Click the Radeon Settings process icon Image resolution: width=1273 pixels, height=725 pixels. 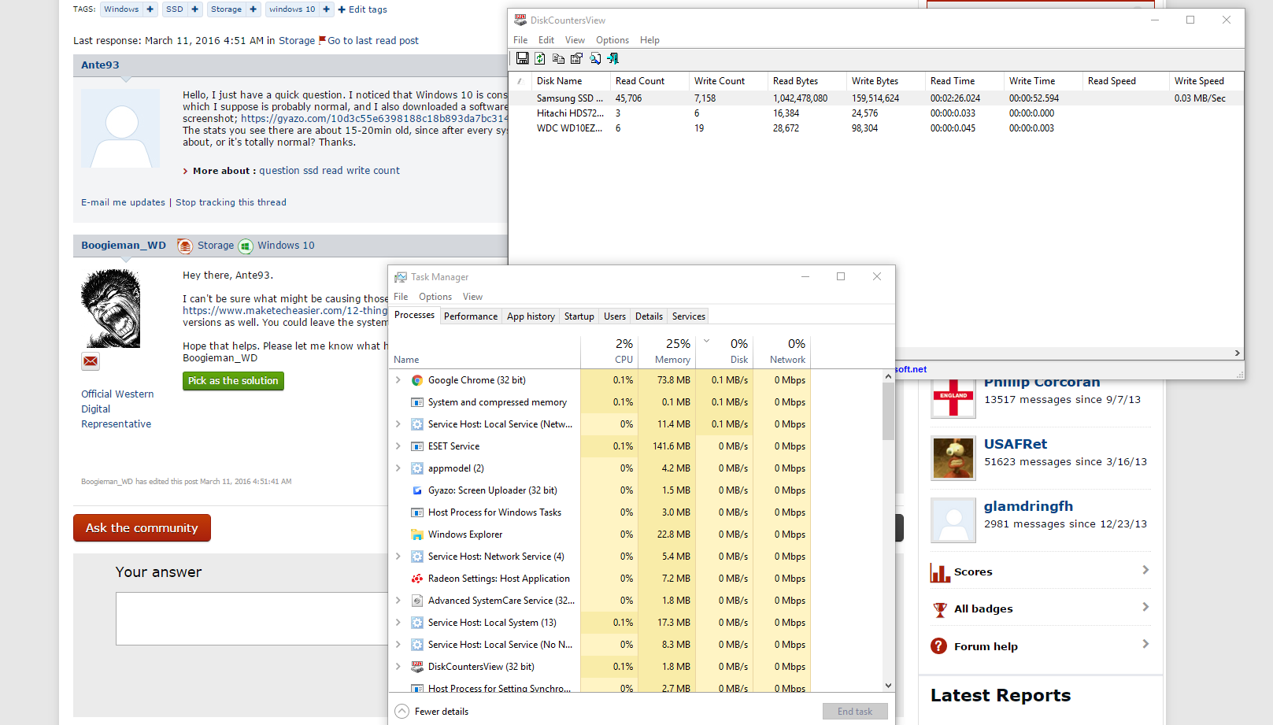pos(417,579)
